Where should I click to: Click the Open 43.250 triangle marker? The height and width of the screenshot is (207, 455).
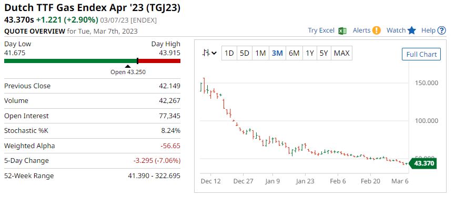click(x=128, y=66)
